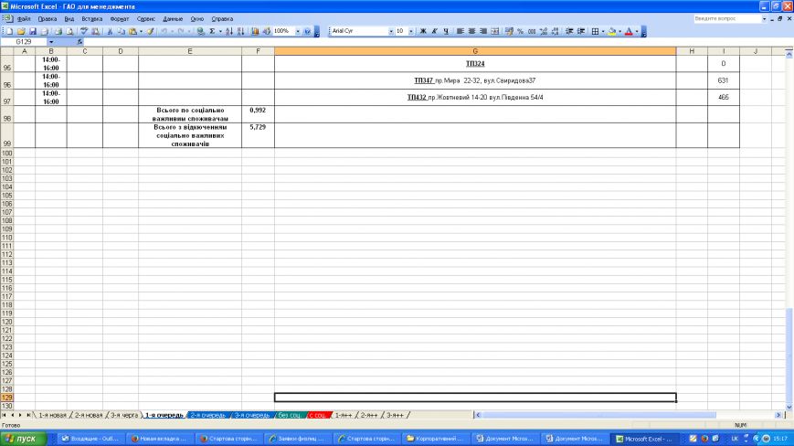The width and height of the screenshot is (794, 446).
Task: Launch the Chart Wizard
Action: pos(255,31)
